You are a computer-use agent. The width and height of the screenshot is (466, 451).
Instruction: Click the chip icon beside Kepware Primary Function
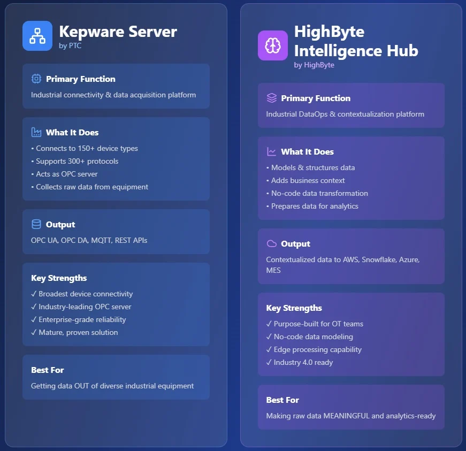coord(36,79)
